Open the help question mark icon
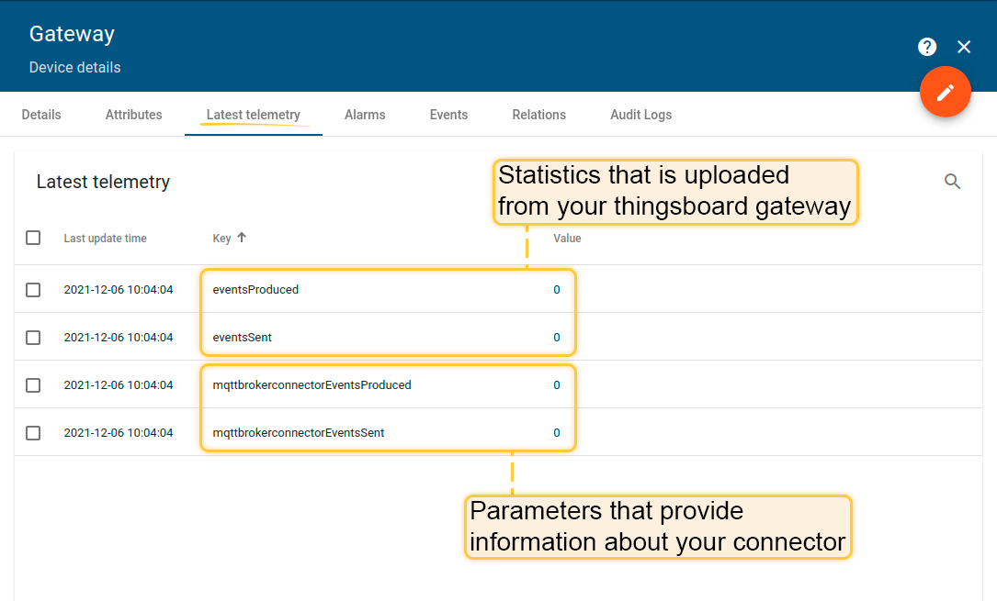This screenshot has width=997, height=601. coord(927,47)
